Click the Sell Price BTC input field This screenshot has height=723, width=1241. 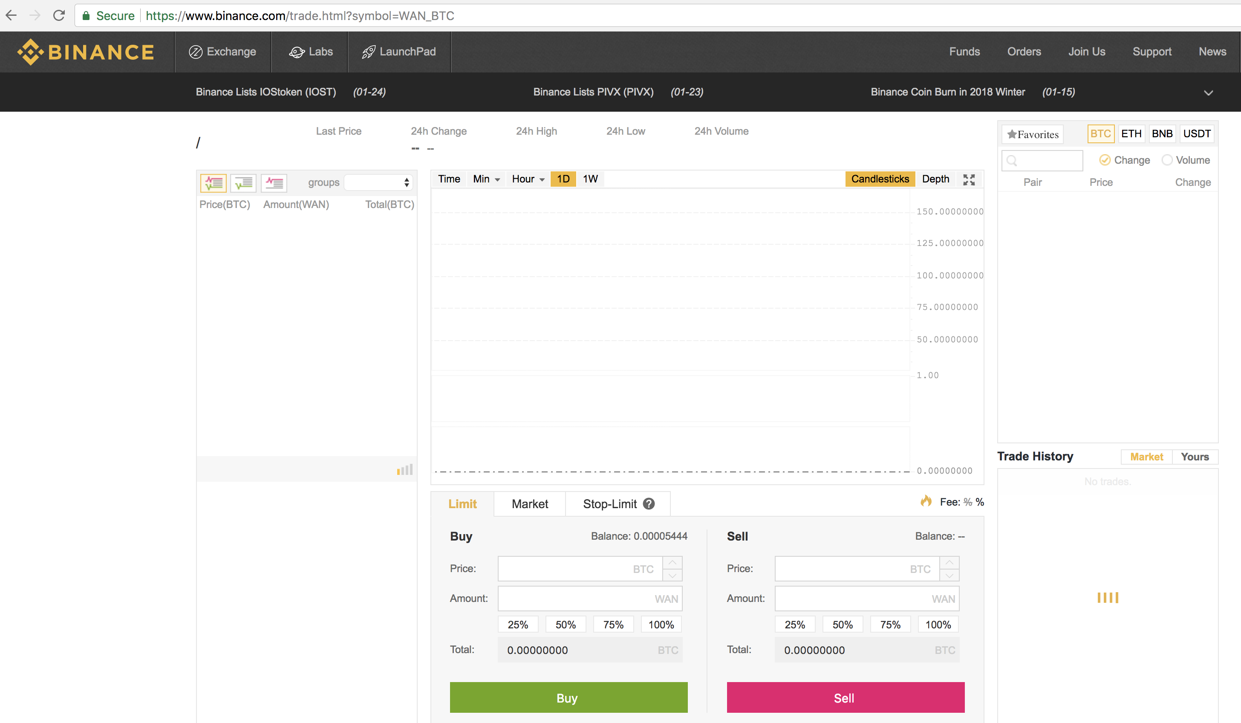click(x=857, y=569)
